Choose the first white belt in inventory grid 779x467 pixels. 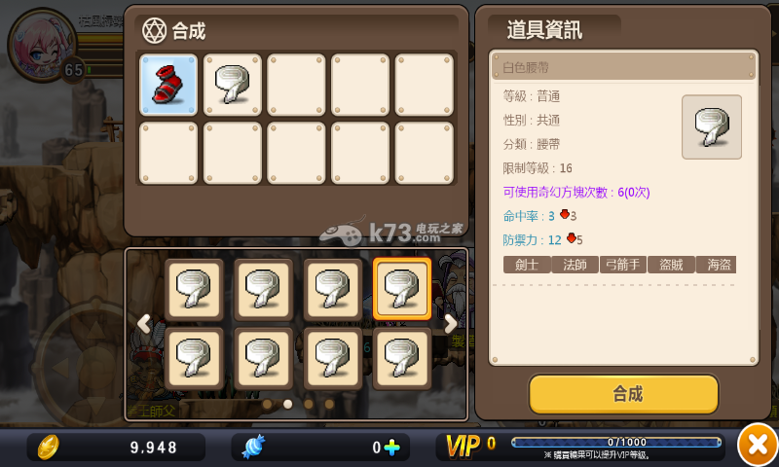(x=194, y=289)
